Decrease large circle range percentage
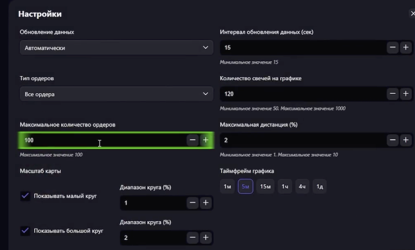 pos(193,237)
